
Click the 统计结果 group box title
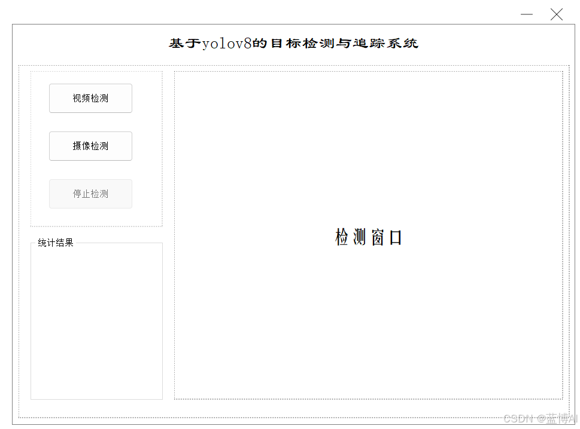[x=56, y=243]
